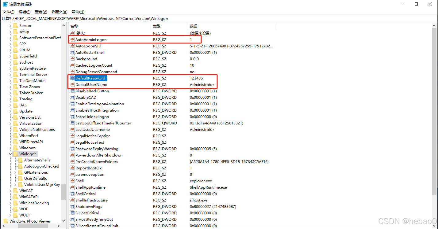Click the Registry Editor title bar icon

tap(5, 4)
